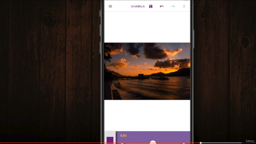Viewport: 256px width, 144px height.
Task: Tap the sunset photo preview
Action: (147, 71)
